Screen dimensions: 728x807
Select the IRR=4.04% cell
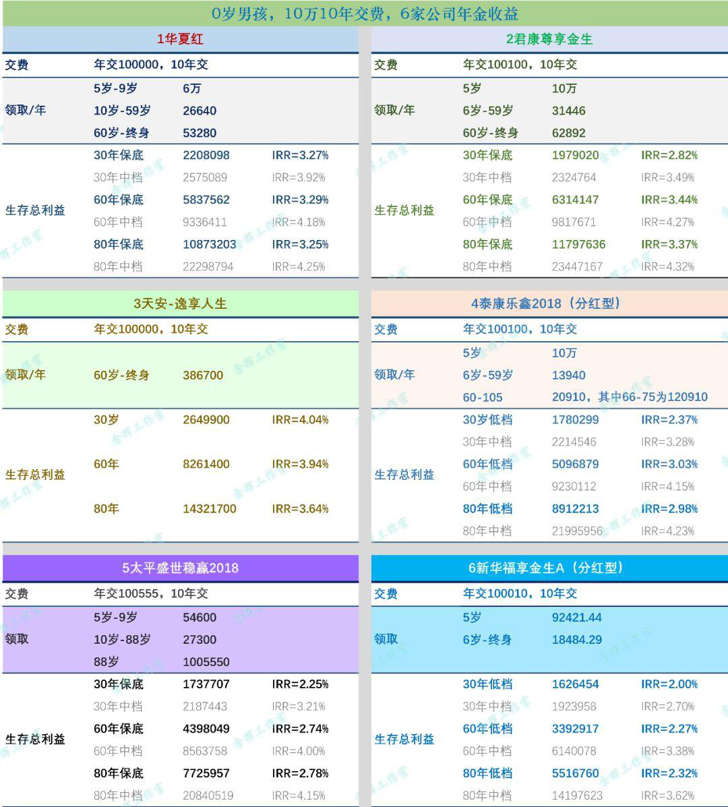click(300, 420)
